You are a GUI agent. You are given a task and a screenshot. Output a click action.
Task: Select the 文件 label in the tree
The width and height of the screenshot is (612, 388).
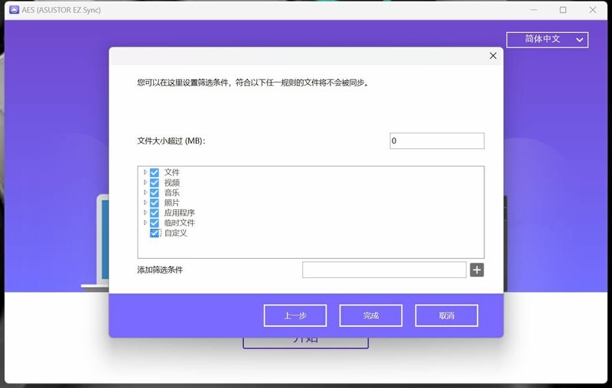[171, 172]
